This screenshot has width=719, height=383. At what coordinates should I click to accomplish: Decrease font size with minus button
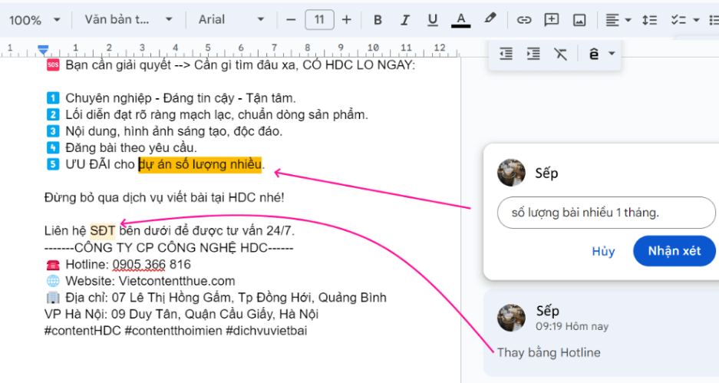click(x=291, y=20)
